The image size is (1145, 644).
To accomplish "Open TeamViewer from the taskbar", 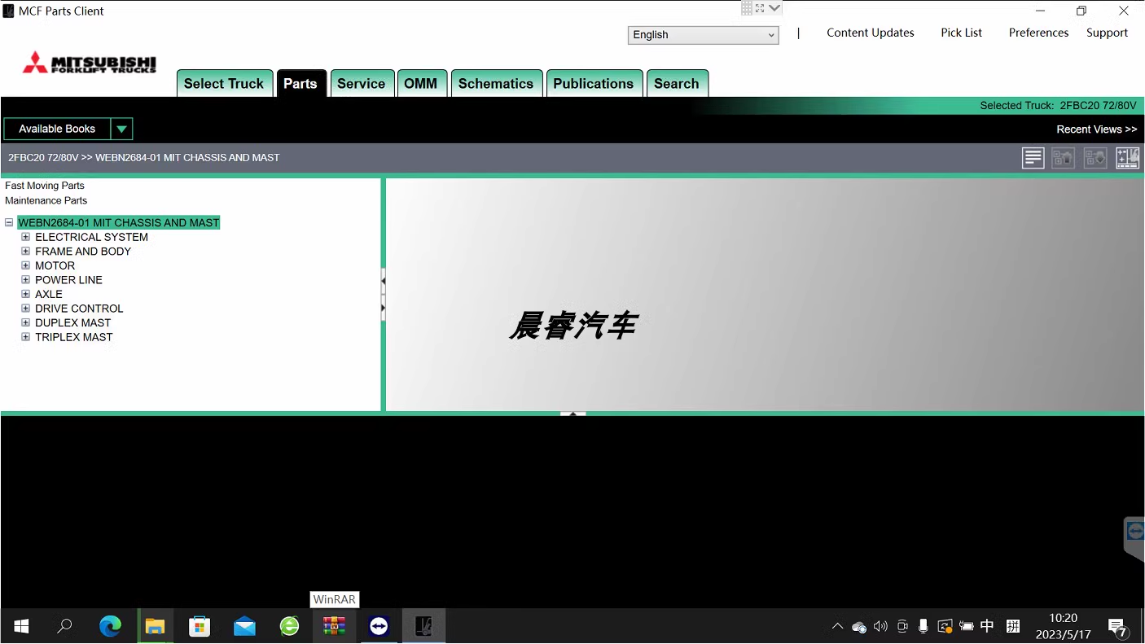I will [379, 626].
